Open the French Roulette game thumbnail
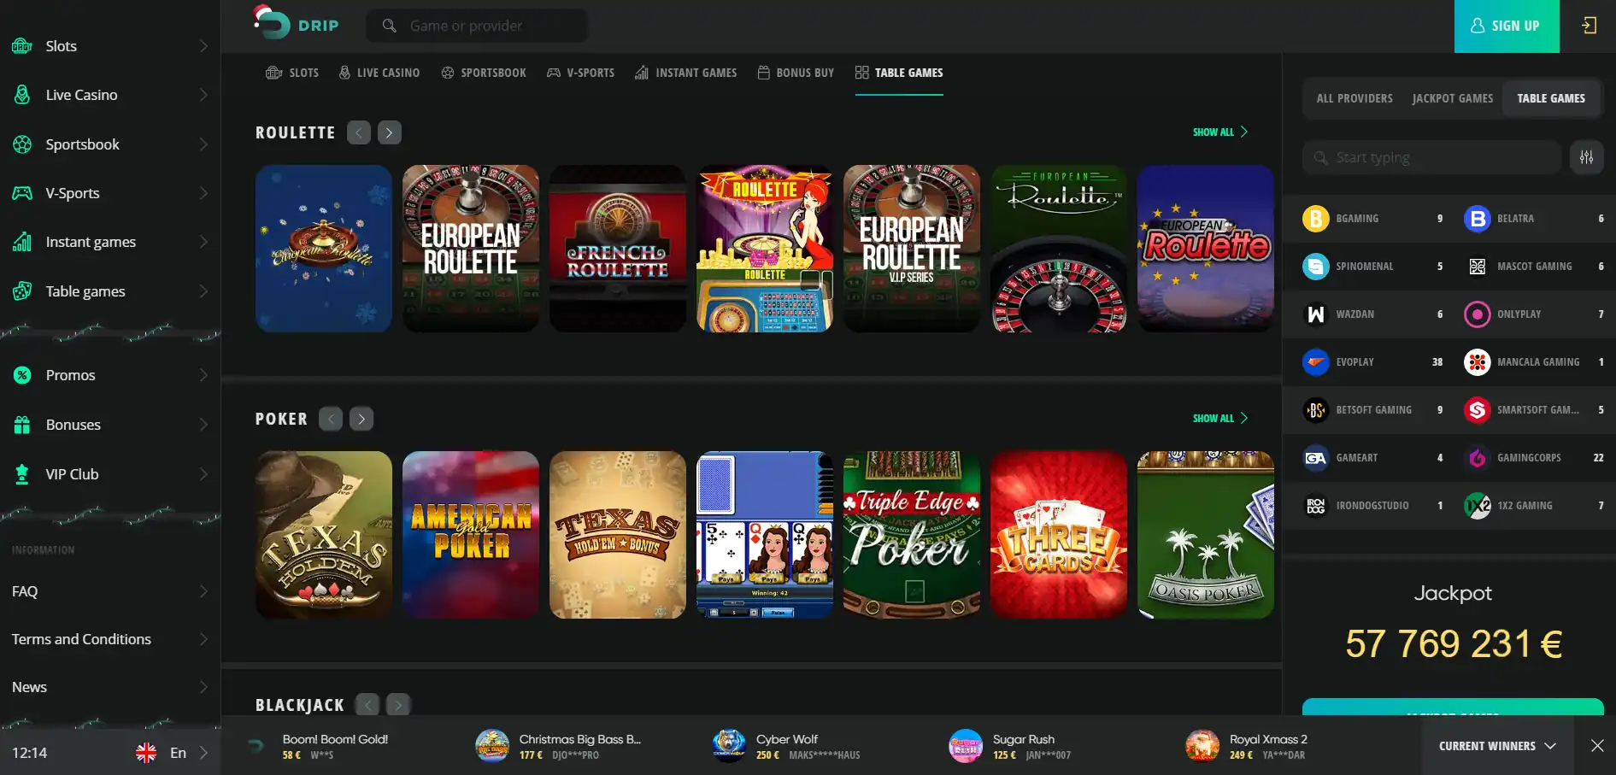 [618, 249]
